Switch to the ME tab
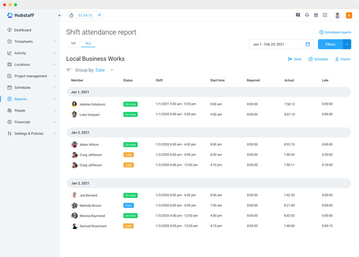Image resolution: width=359 pixels, height=257 pixels. tap(74, 43)
